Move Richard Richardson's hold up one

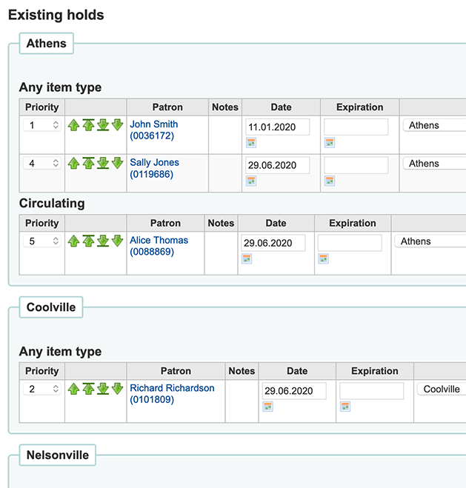tap(73, 389)
